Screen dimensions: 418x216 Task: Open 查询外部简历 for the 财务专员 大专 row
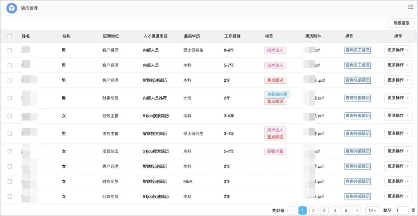[x=358, y=98]
